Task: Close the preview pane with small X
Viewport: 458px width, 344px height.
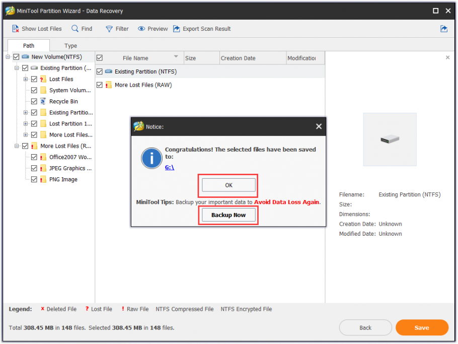Action: coord(447,57)
